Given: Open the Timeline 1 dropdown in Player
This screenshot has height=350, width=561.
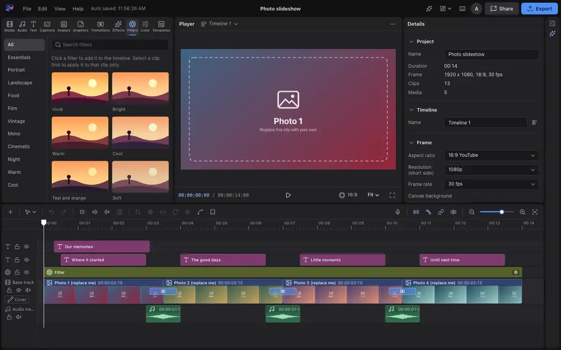Looking at the screenshot, I should click(219, 24).
